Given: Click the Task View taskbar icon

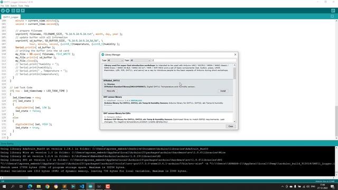Looking at the screenshot, I should click(x=21, y=186).
